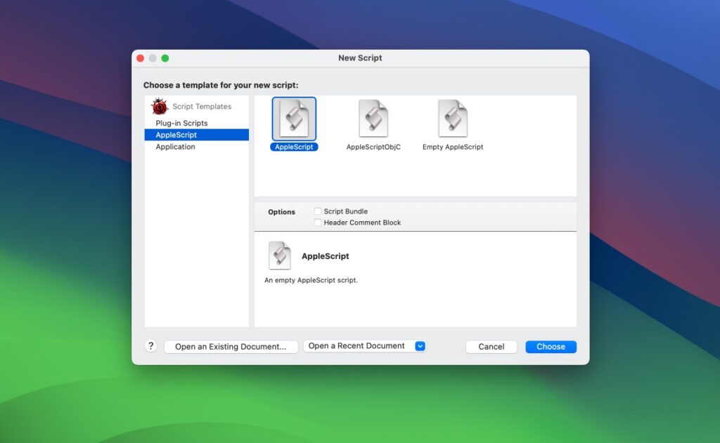Open help via the question mark icon
This screenshot has height=443, width=720.
click(150, 345)
